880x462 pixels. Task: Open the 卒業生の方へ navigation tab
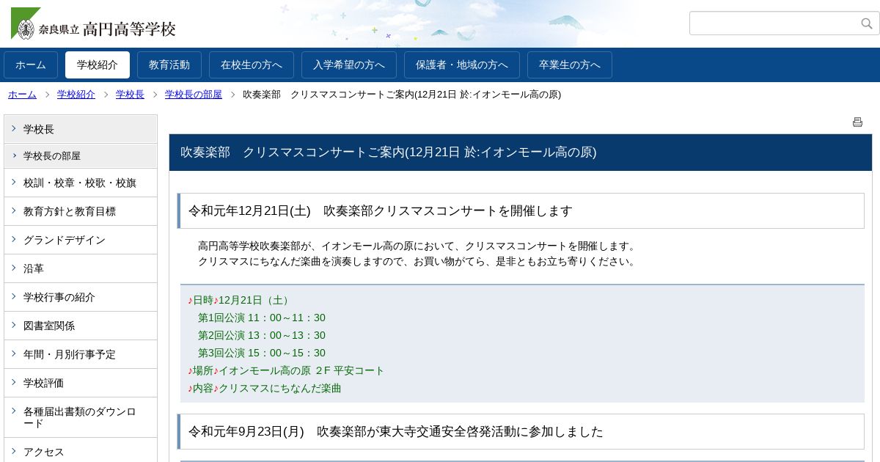coord(570,65)
